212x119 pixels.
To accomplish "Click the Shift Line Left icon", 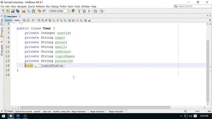I will tap(70, 20).
